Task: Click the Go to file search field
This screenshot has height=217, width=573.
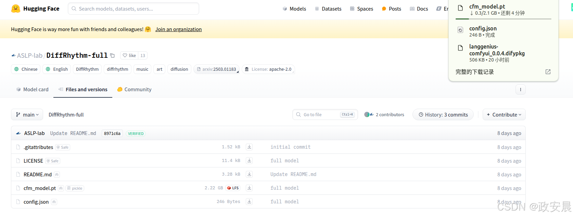Action: point(325,114)
